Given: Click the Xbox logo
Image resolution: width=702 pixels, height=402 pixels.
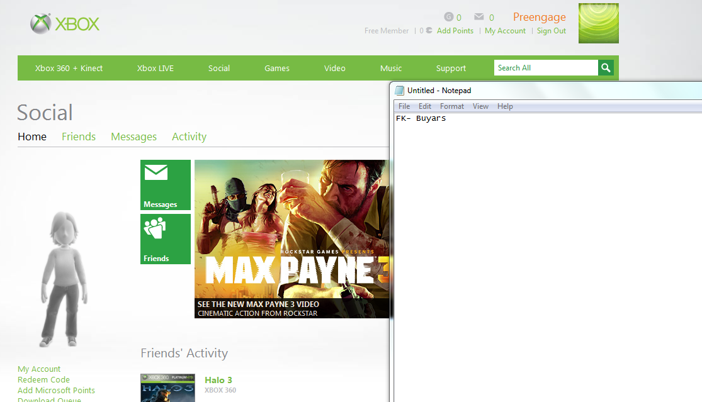Looking at the screenshot, I should click(65, 24).
